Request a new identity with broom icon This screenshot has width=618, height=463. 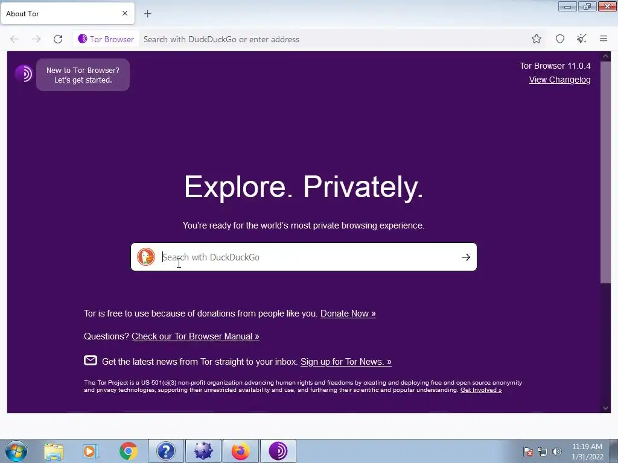(x=582, y=39)
